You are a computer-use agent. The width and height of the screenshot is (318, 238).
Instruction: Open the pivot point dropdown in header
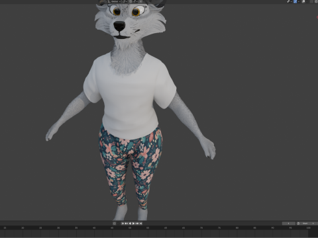pos(125,1)
